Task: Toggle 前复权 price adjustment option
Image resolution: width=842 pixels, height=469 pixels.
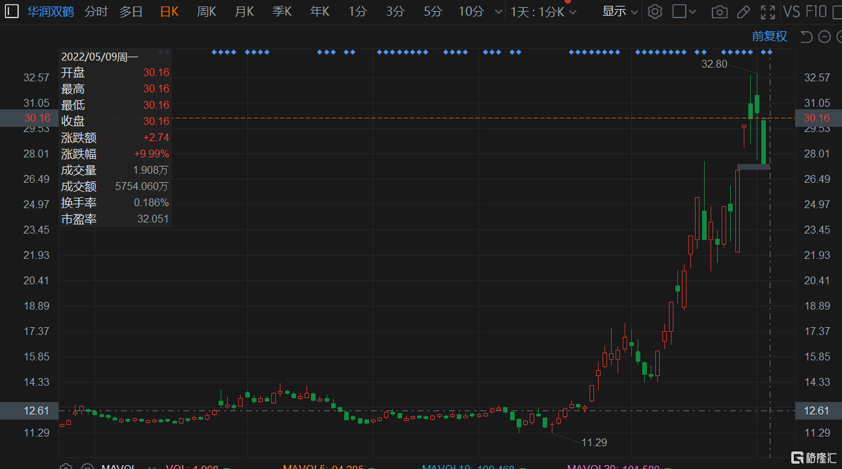Action: (x=770, y=36)
